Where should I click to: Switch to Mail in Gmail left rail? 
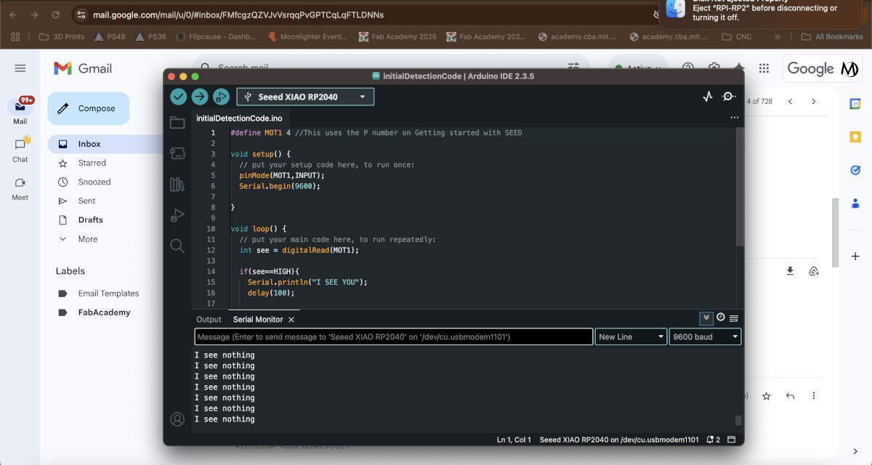pos(20,111)
